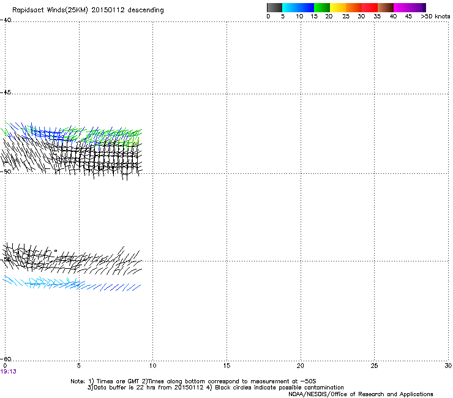This screenshot has height=398, width=453.
Task: Click the small black contamination circle marker
Action: pyautogui.click(x=56, y=251)
